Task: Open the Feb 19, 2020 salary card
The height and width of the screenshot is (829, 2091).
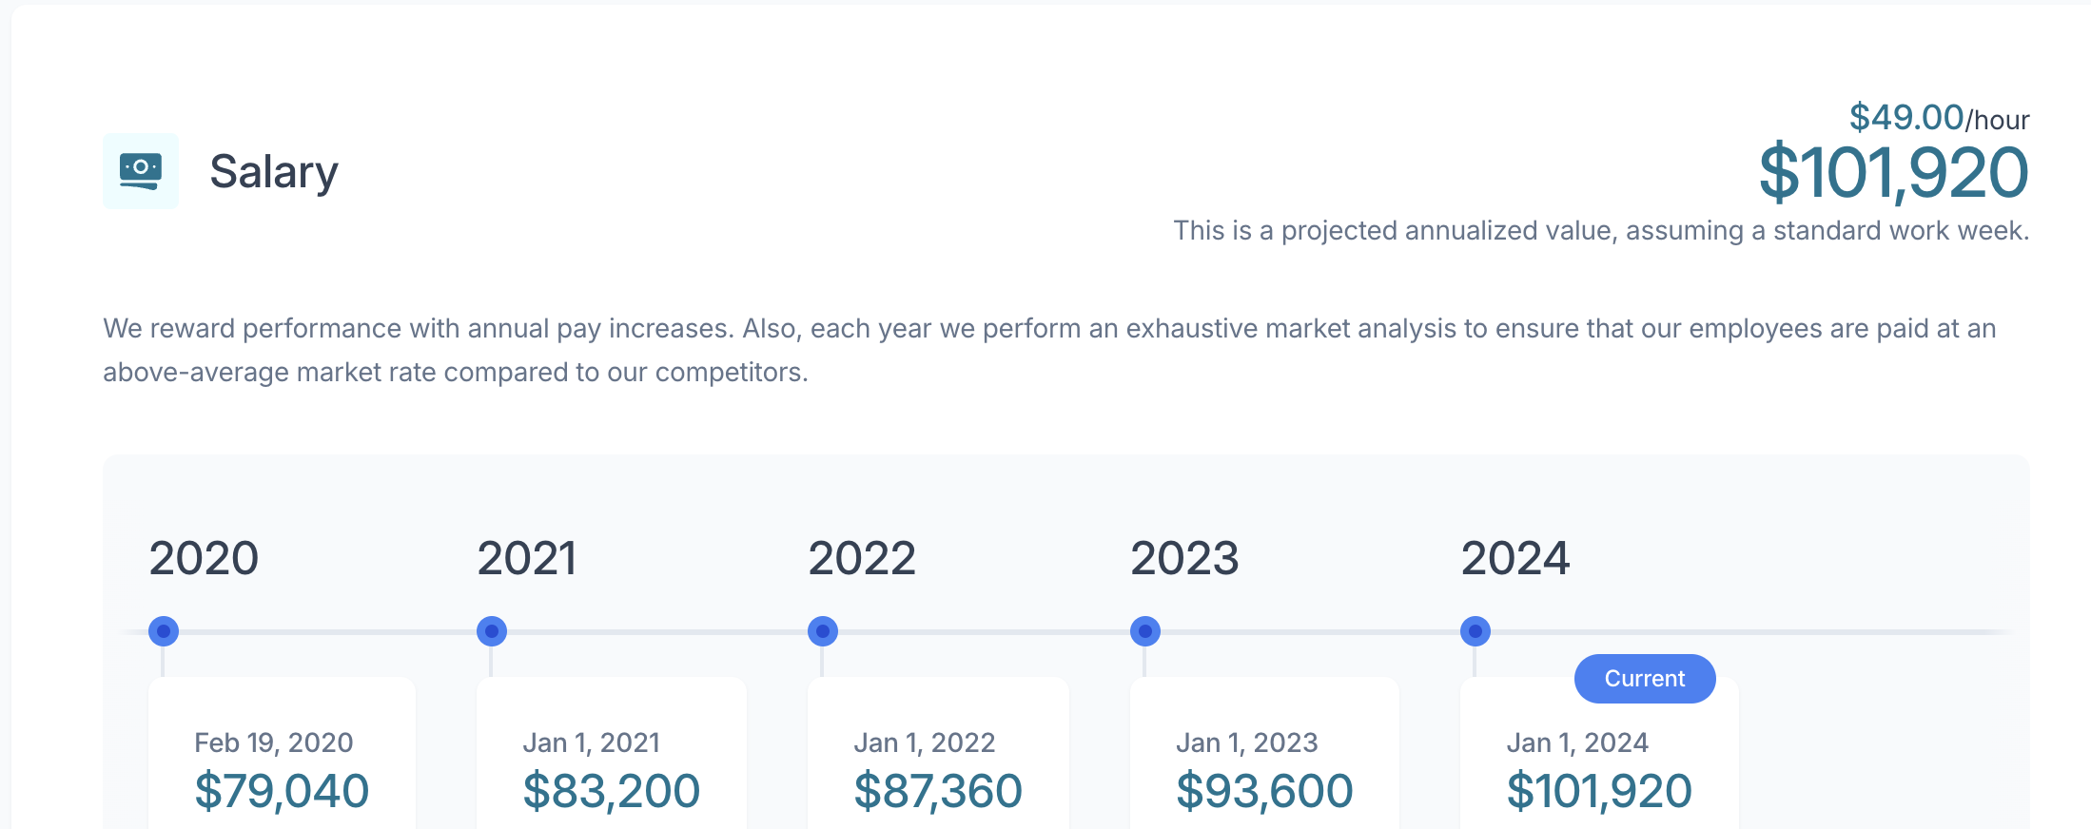Action: 282,753
